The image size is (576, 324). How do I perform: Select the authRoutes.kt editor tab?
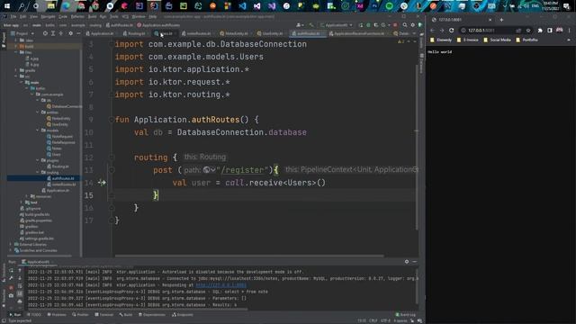(307, 33)
